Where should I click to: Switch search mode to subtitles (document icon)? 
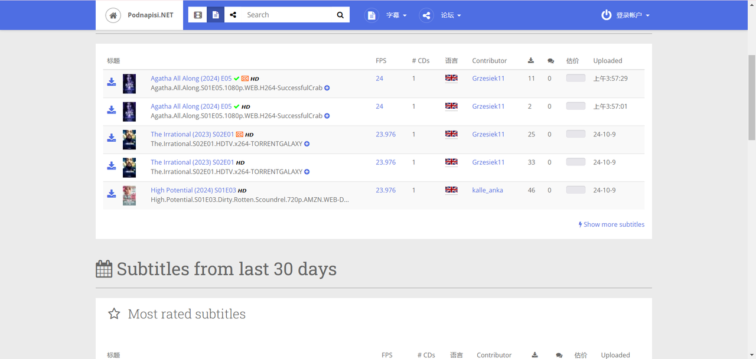tap(216, 15)
